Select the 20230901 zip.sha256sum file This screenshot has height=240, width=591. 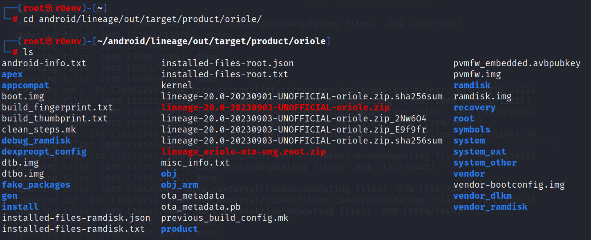pyautogui.click(x=302, y=96)
